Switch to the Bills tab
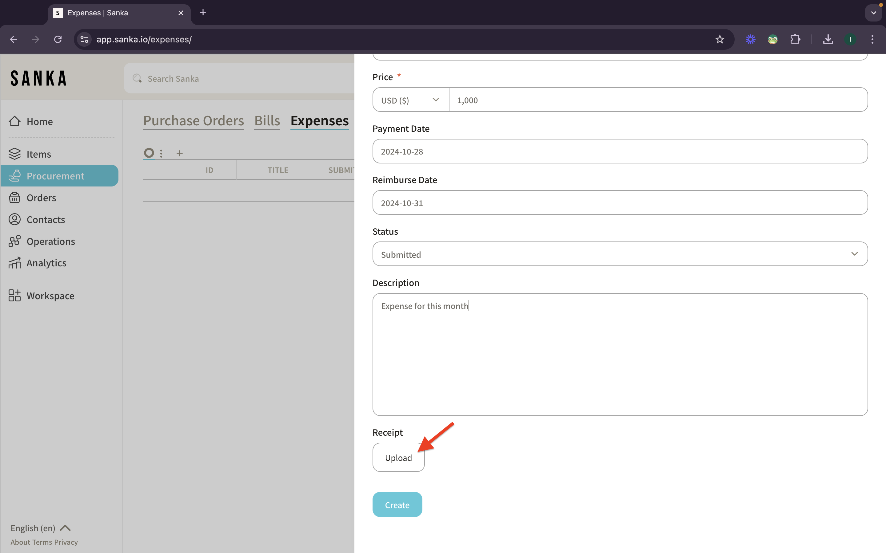Image resolution: width=886 pixels, height=553 pixels. tap(267, 121)
